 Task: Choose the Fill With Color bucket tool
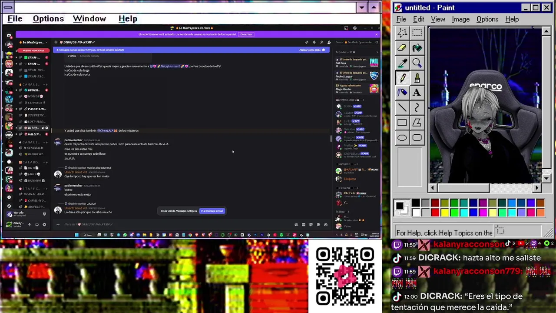coord(417,48)
